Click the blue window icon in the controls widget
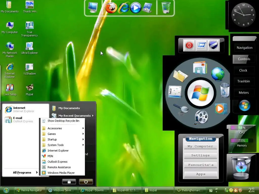This screenshot has width=259, height=194. pyautogui.click(x=201, y=45)
